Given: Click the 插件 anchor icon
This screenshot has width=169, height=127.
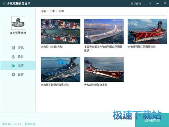Looking at the screenshot, I should (x=13, y=57).
